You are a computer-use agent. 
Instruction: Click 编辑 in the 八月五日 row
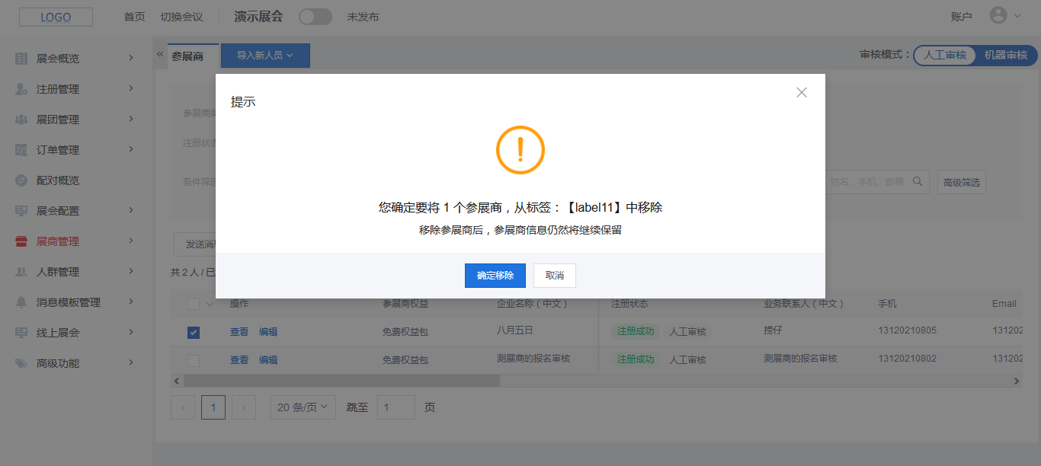click(268, 332)
